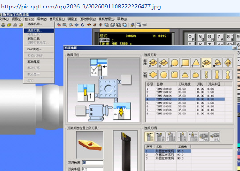Viewport: 240px width, 171px height.
Task: Choose the custom diamond insert in second row
Action: (153, 74)
